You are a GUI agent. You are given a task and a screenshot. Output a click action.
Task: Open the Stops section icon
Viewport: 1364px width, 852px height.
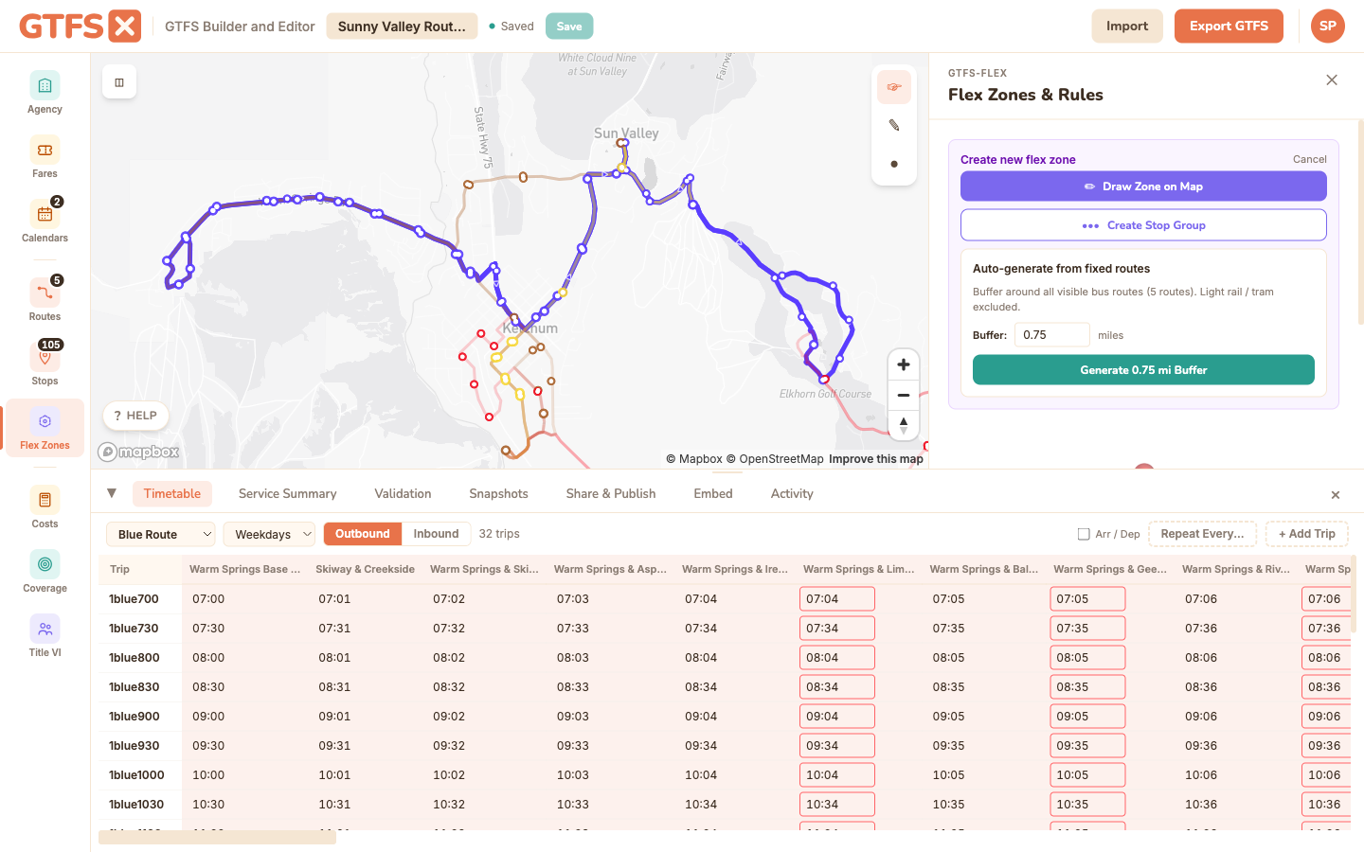pos(45,357)
